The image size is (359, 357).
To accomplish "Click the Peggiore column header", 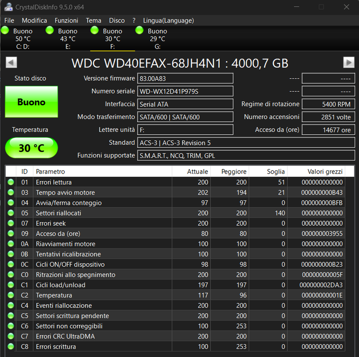I will 230,171.
